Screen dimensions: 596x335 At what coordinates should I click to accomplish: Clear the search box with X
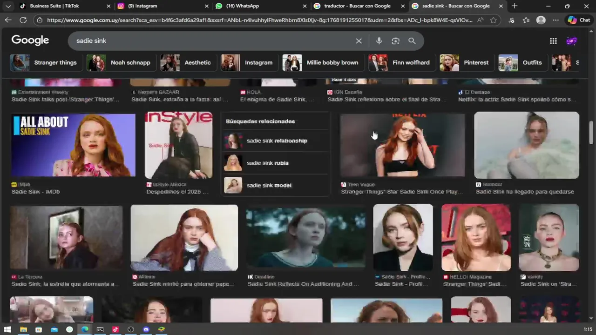click(x=359, y=41)
